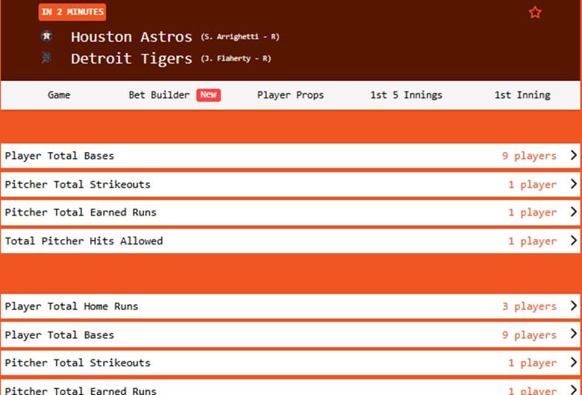Viewport: 582px width, 395px height.
Task: Click 3 players count for Home Runs
Action: tap(530, 306)
